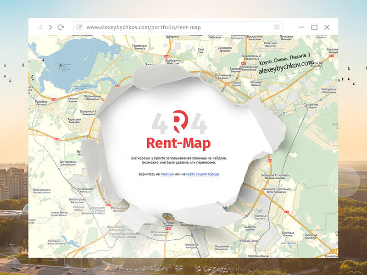
Task: Click 'Большое Стиклево' map label
Action: 275,175
